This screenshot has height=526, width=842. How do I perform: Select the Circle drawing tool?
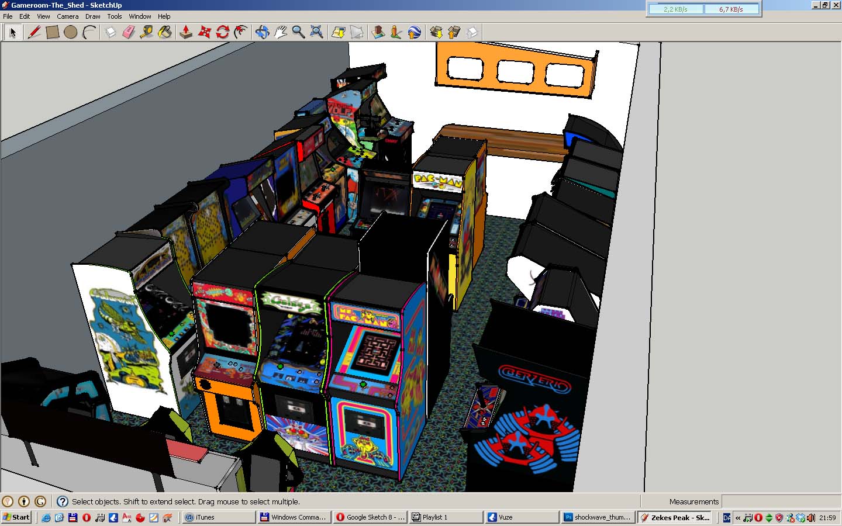click(70, 32)
